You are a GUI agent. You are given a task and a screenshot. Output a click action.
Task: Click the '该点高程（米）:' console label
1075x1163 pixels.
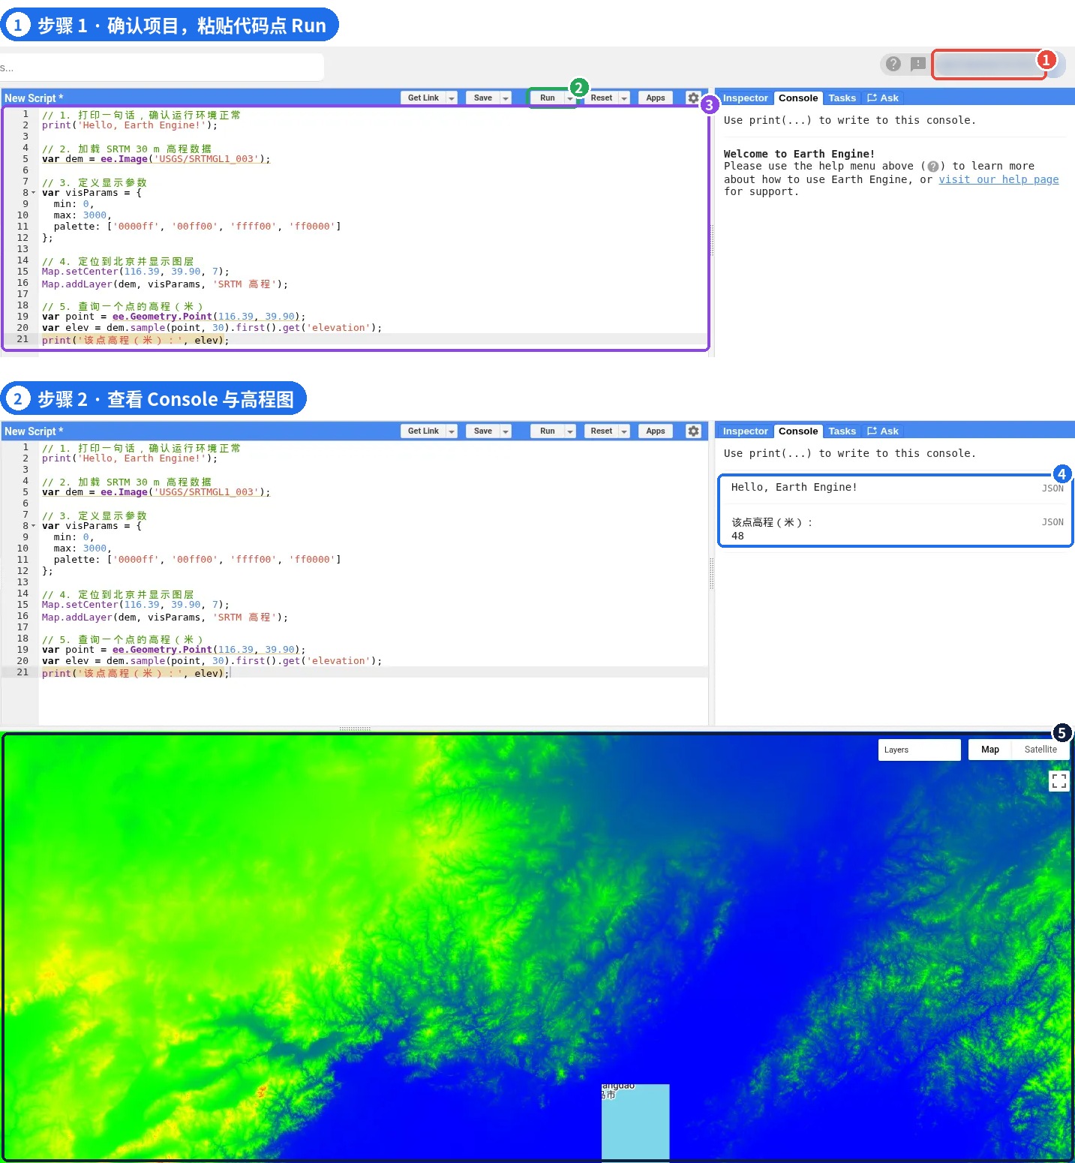772,522
